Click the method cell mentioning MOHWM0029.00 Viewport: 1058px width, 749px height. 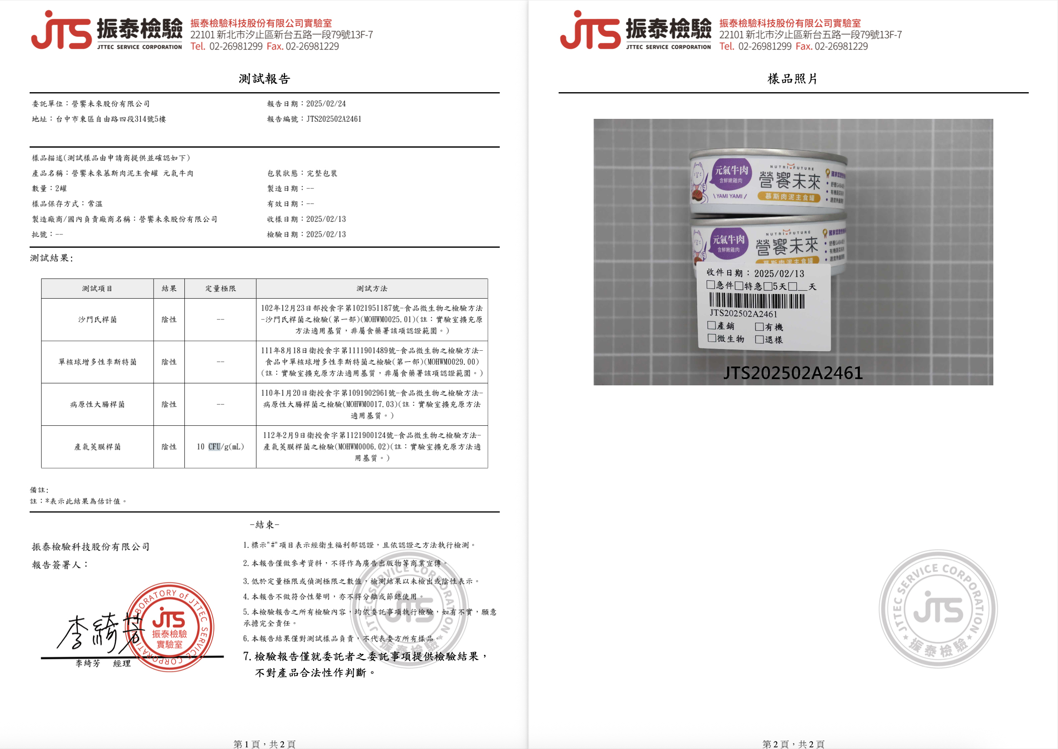[372, 362]
